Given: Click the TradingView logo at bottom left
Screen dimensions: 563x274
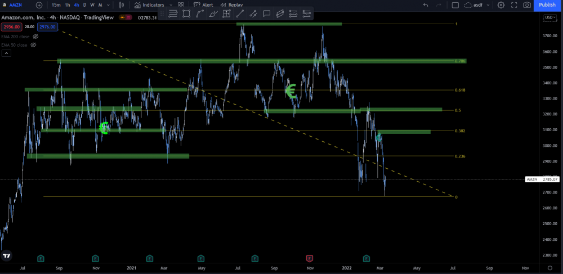Looking at the screenshot, I should [6, 255].
